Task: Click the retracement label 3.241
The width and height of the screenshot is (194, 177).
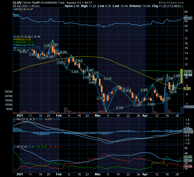Action: click(x=47, y=46)
